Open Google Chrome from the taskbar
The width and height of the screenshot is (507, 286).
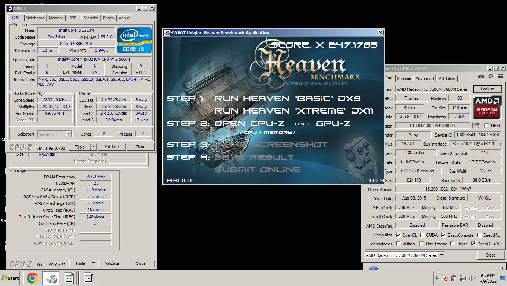(32, 278)
